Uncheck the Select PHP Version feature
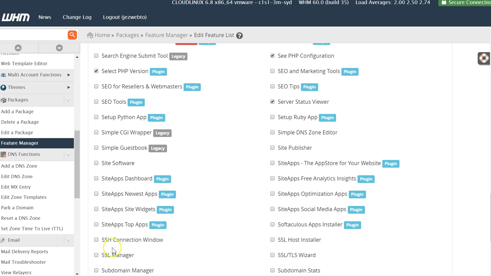This screenshot has width=491, height=276. point(96,71)
